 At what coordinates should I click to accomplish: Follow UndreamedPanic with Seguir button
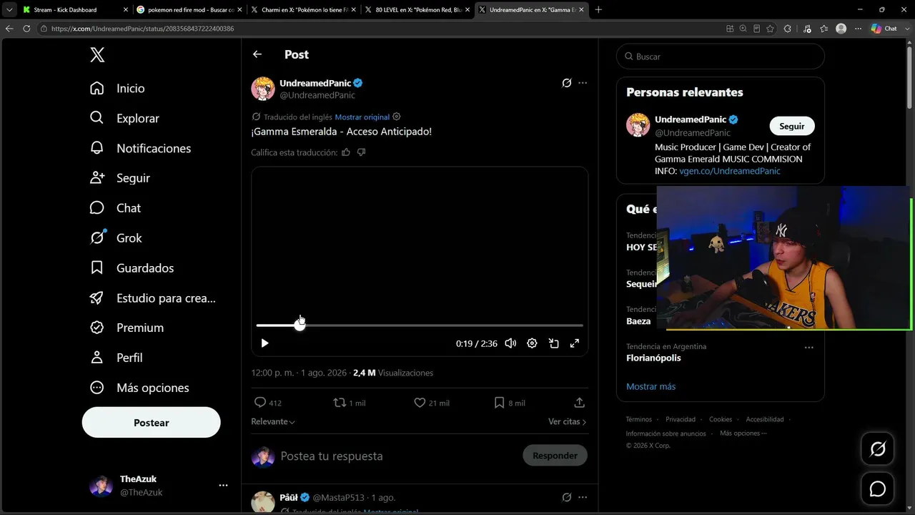pos(792,126)
